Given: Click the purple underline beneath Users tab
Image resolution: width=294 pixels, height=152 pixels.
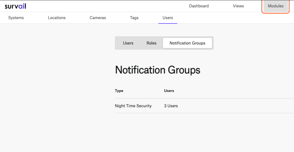Looking at the screenshot, I should [x=168, y=23].
